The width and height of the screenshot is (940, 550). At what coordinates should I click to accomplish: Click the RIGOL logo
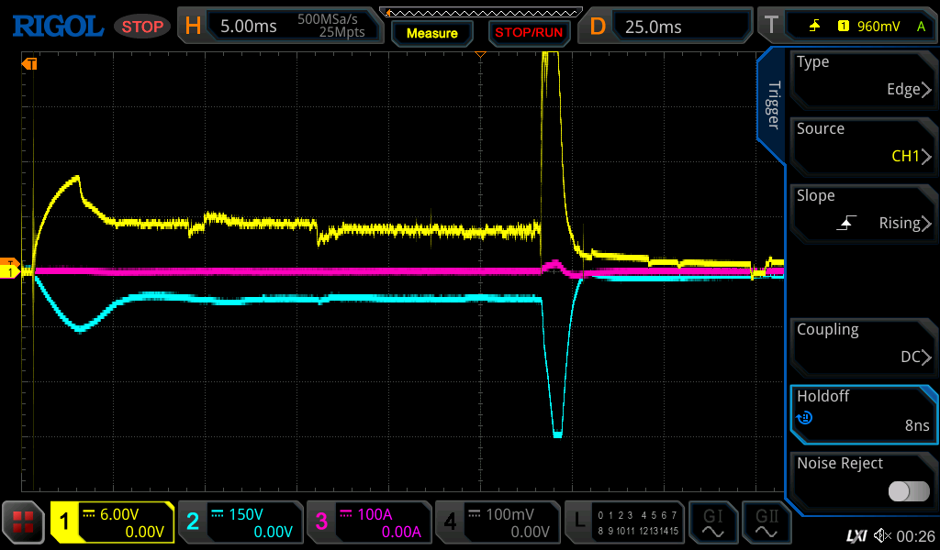pyautogui.click(x=57, y=27)
